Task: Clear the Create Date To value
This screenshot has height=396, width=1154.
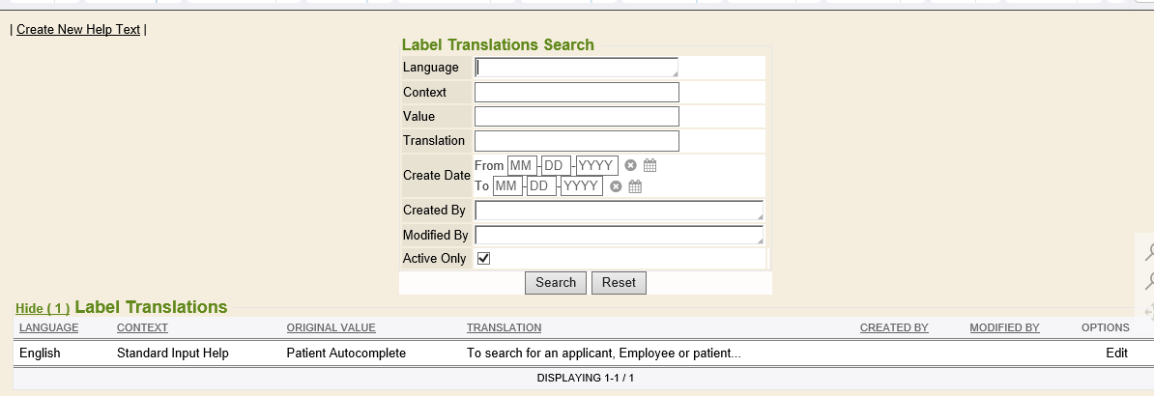Action: tap(616, 186)
